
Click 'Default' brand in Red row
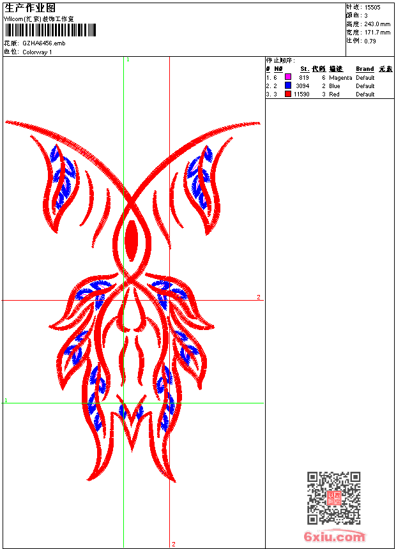[x=365, y=94]
